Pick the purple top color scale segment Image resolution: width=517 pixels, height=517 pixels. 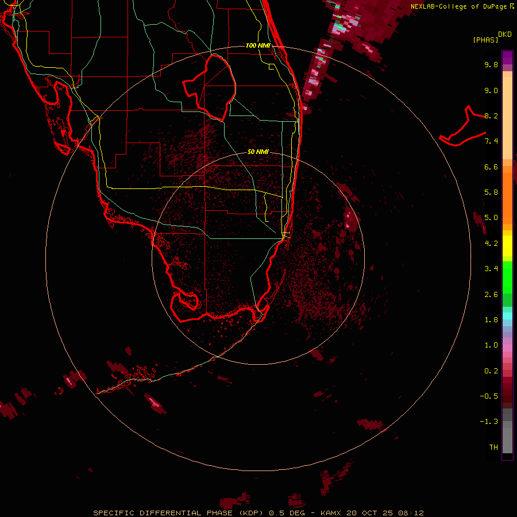(507, 57)
